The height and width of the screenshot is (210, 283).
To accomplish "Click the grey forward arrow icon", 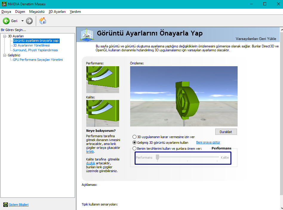I will [29, 21].
